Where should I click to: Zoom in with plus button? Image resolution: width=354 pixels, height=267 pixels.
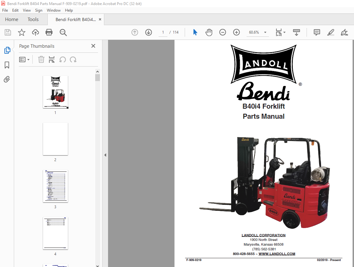pyautogui.click(x=237, y=32)
